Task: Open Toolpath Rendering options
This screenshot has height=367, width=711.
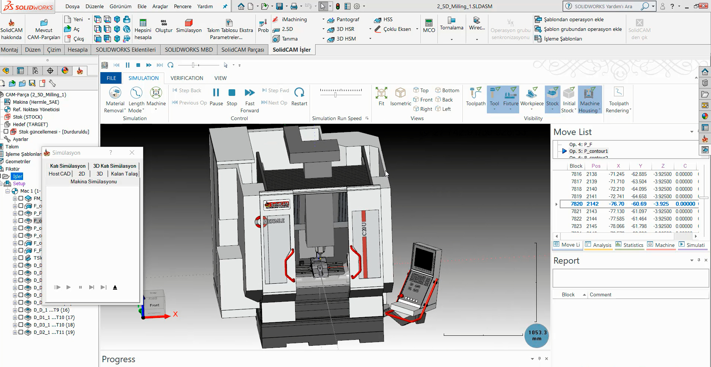Action: [x=618, y=100]
